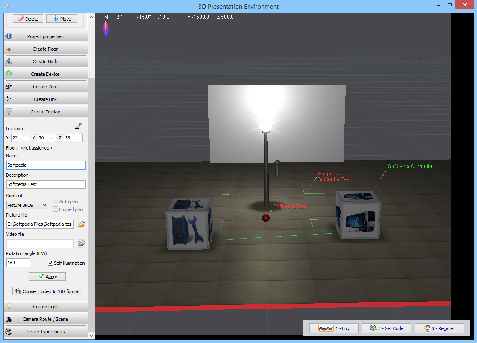This screenshot has width=477, height=343.
Task: Uncheck the Self illumination checkbox
Action: (51, 263)
